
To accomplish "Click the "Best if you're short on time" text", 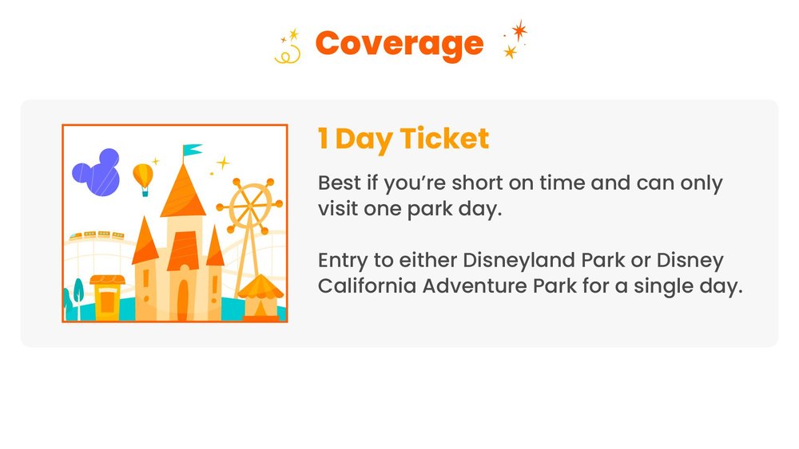I will [519, 183].
